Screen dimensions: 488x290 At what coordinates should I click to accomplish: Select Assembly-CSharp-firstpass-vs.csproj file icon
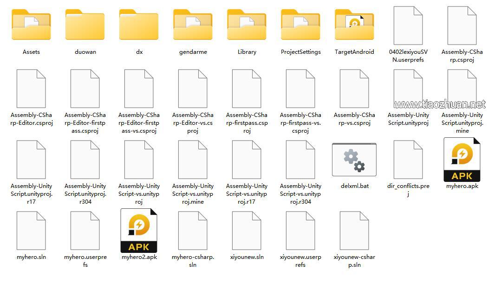(300, 89)
